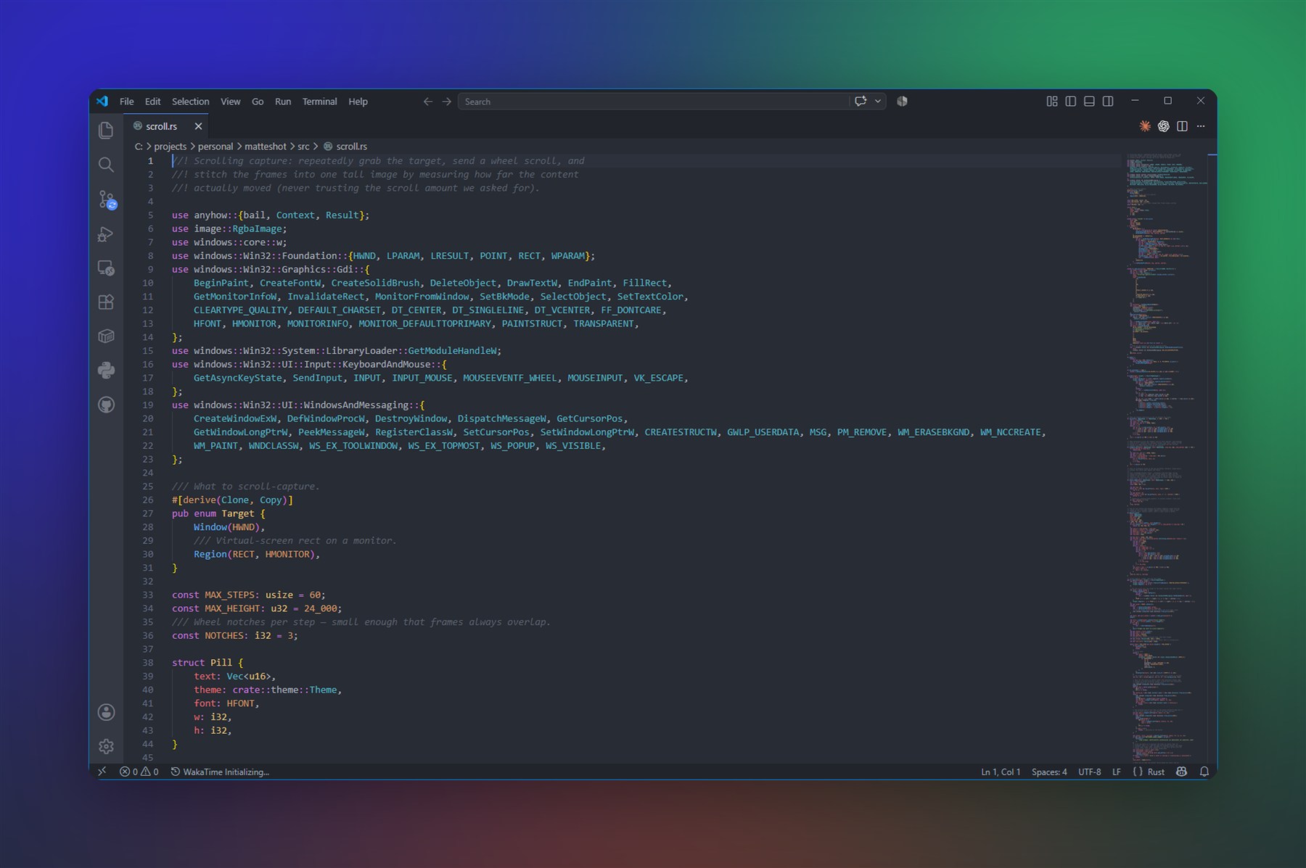Click the 'NOTCHES' constant on line 36
This screenshot has height=868, width=1306.
(x=224, y=636)
